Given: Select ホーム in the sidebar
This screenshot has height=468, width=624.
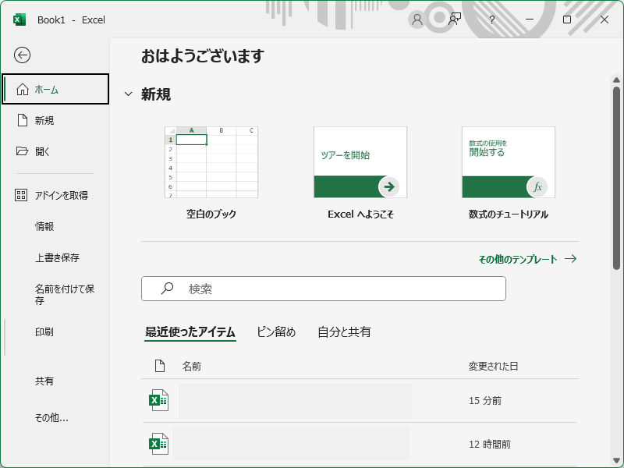Looking at the screenshot, I should (55, 89).
